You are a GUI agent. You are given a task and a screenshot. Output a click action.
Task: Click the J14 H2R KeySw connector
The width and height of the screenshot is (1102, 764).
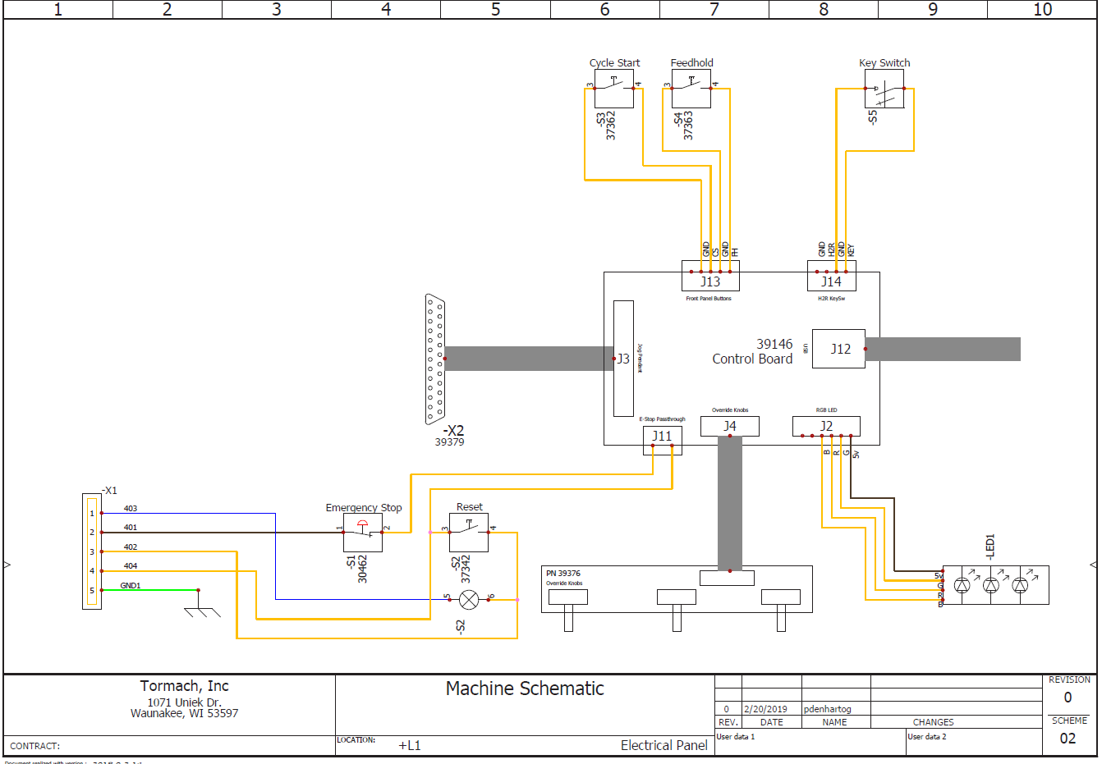831,281
